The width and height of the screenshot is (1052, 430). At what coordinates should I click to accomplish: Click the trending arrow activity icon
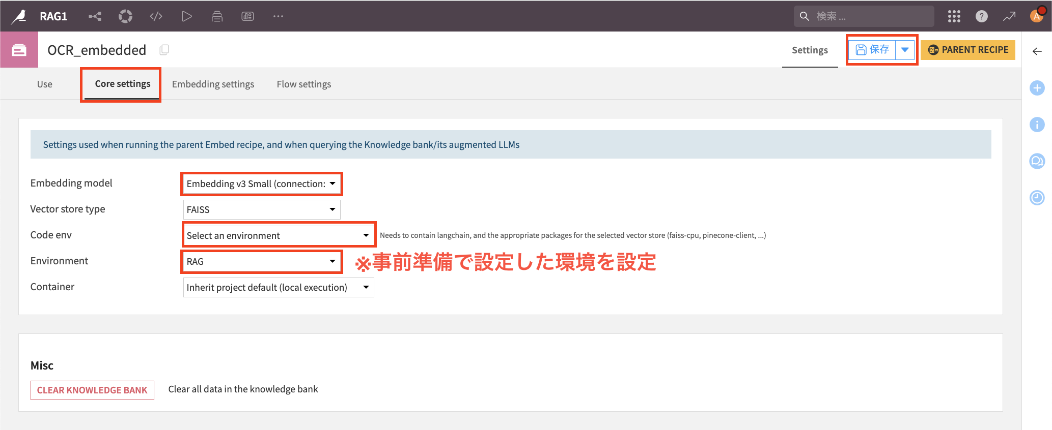(x=1009, y=16)
